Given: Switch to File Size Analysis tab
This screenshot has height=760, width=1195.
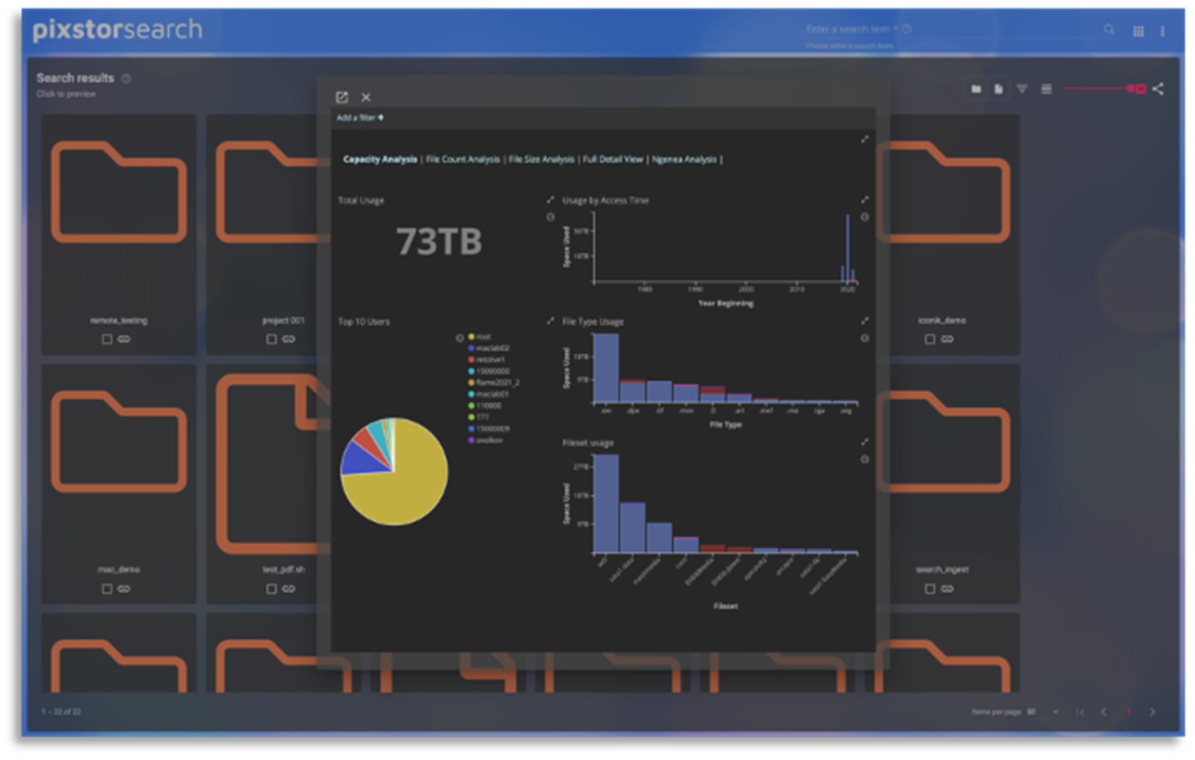Looking at the screenshot, I should pos(541,159).
